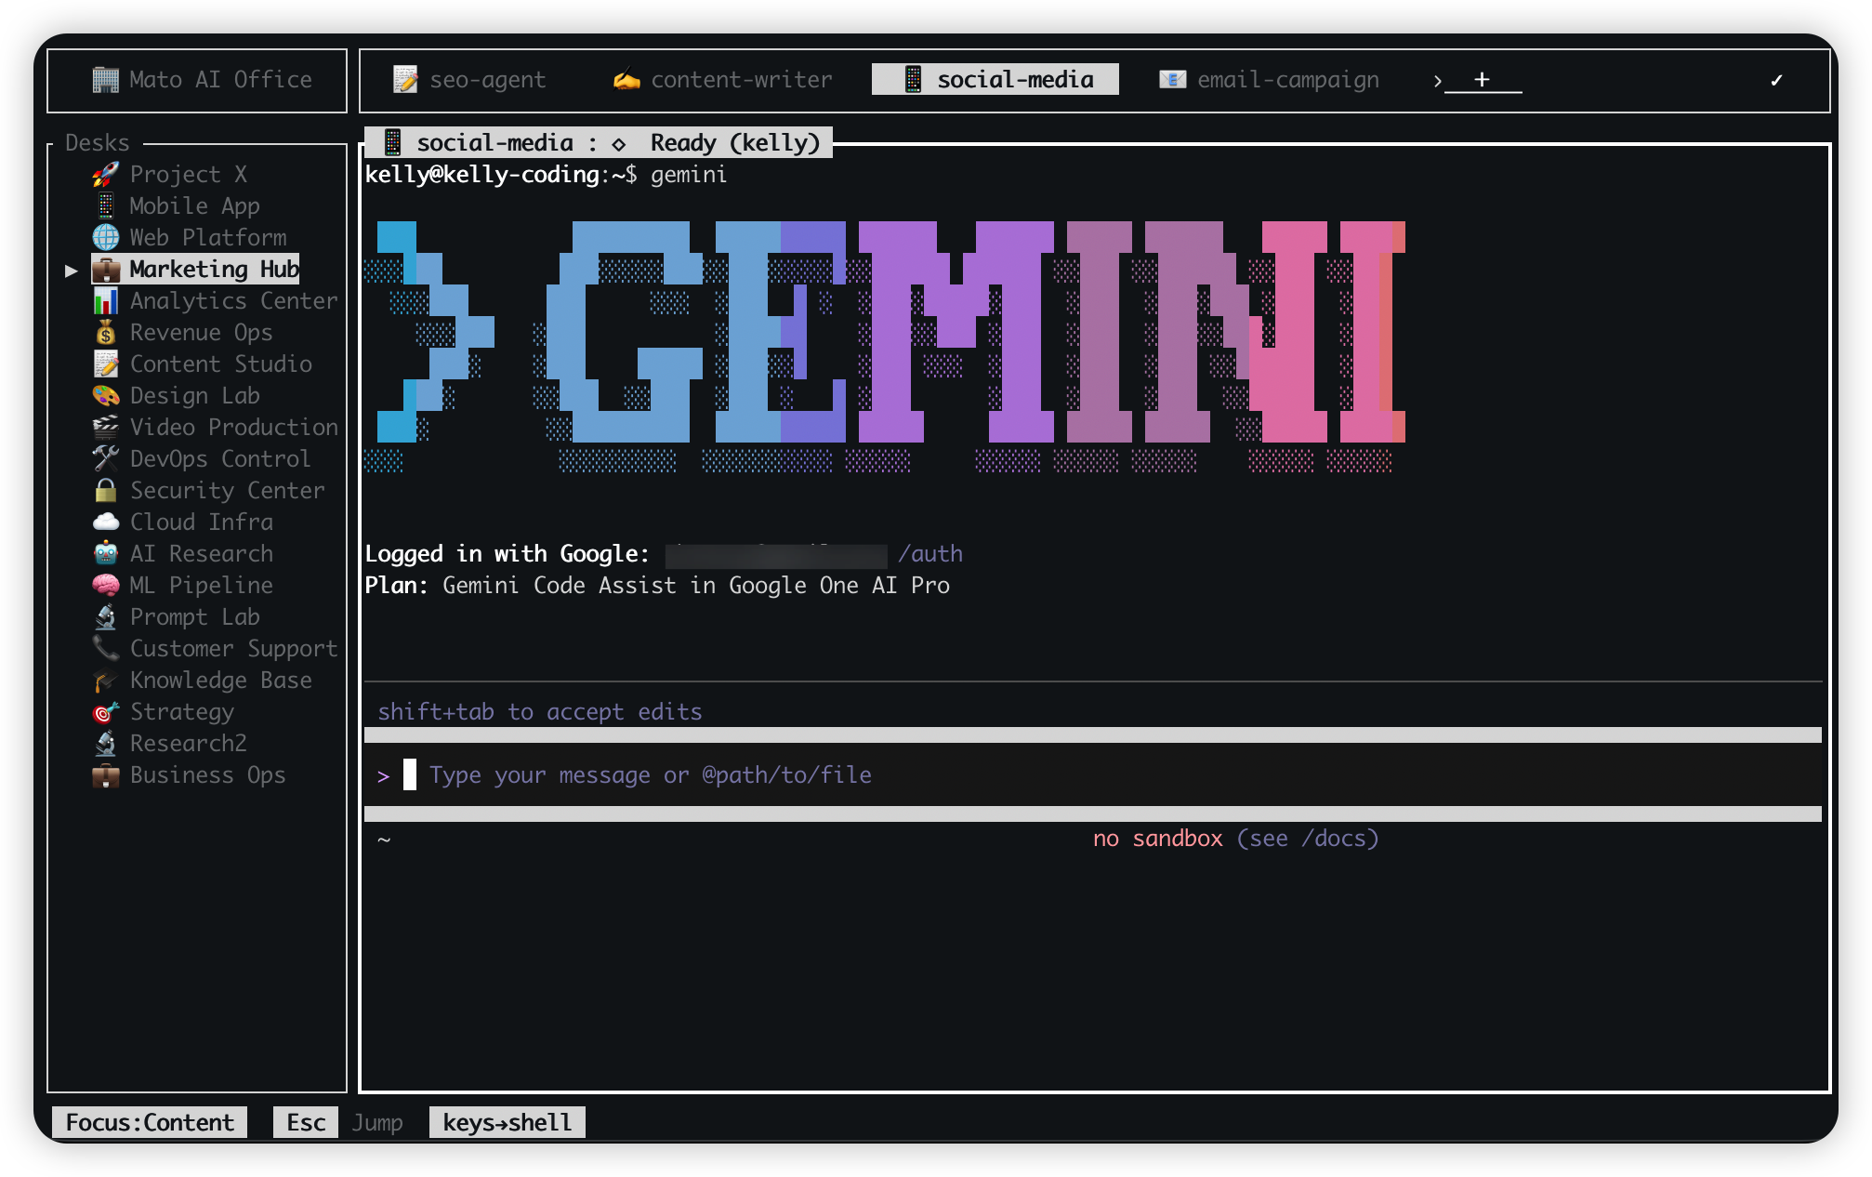Select the Design Lab palette icon

pyautogui.click(x=105, y=395)
